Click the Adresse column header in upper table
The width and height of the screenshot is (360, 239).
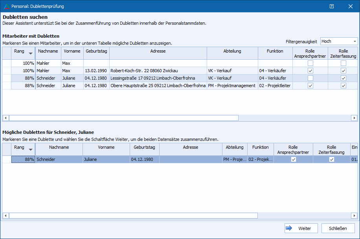(158, 51)
